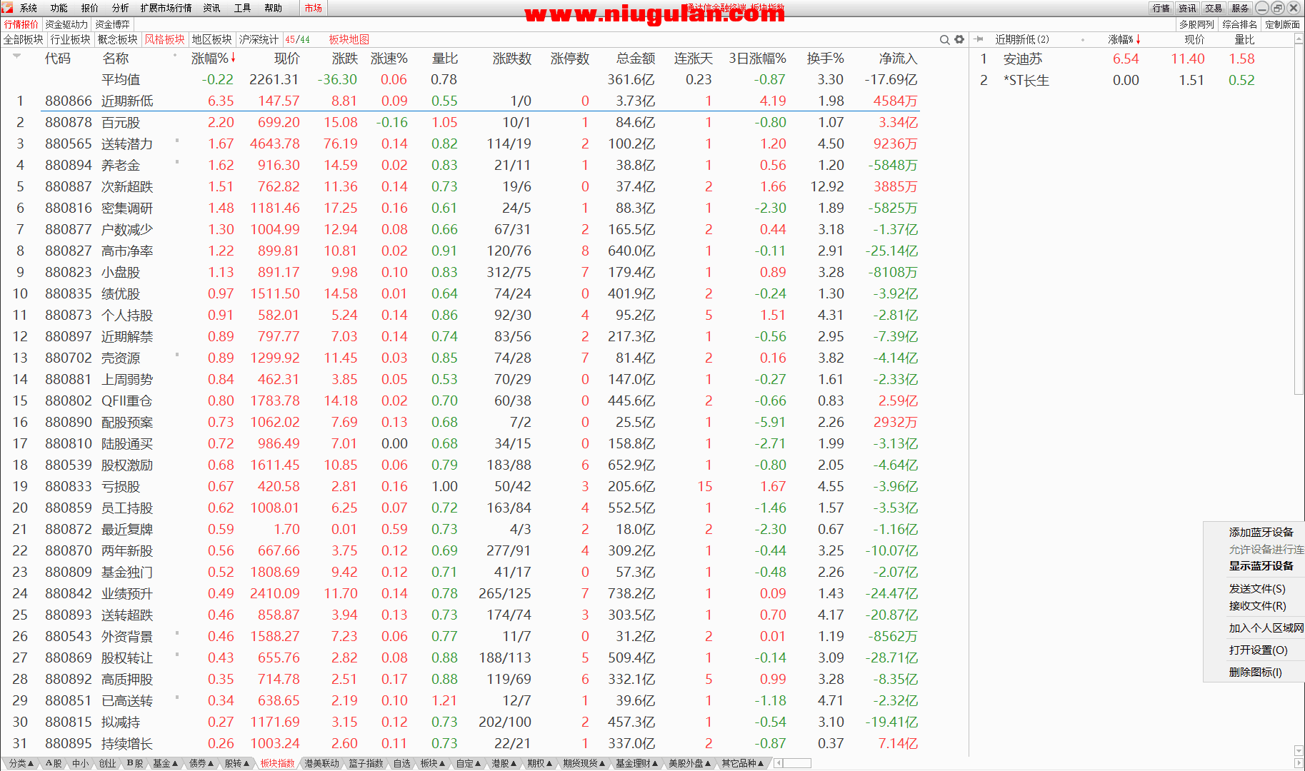The height and width of the screenshot is (771, 1305).
Task: Sort by the 总金额 column header
Action: click(x=636, y=59)
